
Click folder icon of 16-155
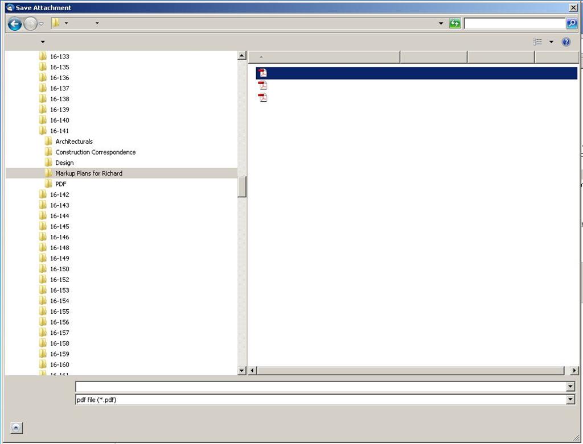tap(43, 312)
